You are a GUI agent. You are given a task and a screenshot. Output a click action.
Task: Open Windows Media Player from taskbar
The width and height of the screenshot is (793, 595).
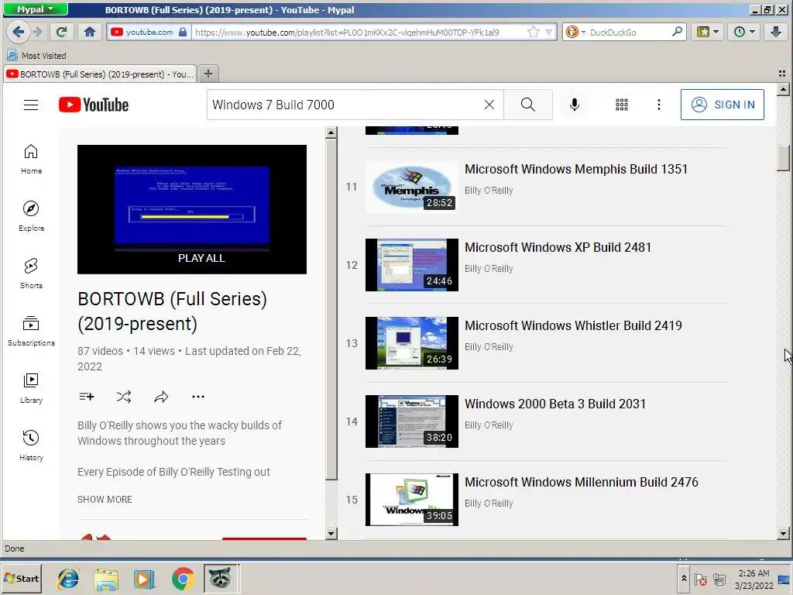[x=144, y=579]
